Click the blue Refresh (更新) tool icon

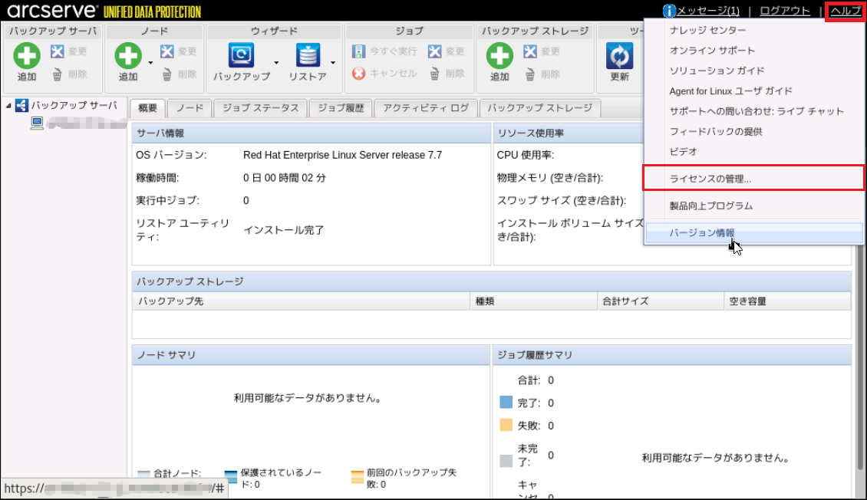(x=619, y=55)
